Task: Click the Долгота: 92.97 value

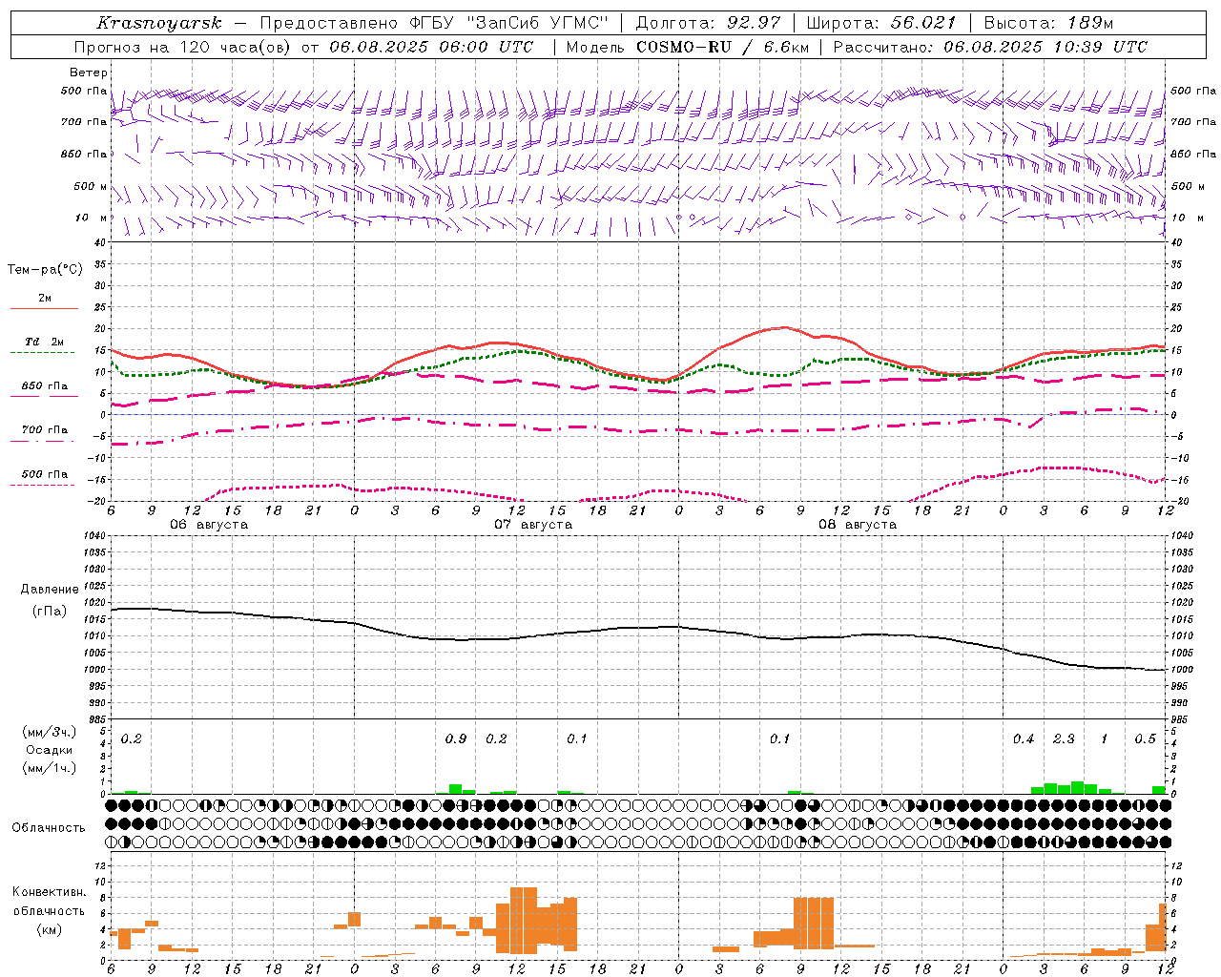Action: [707, 23]
